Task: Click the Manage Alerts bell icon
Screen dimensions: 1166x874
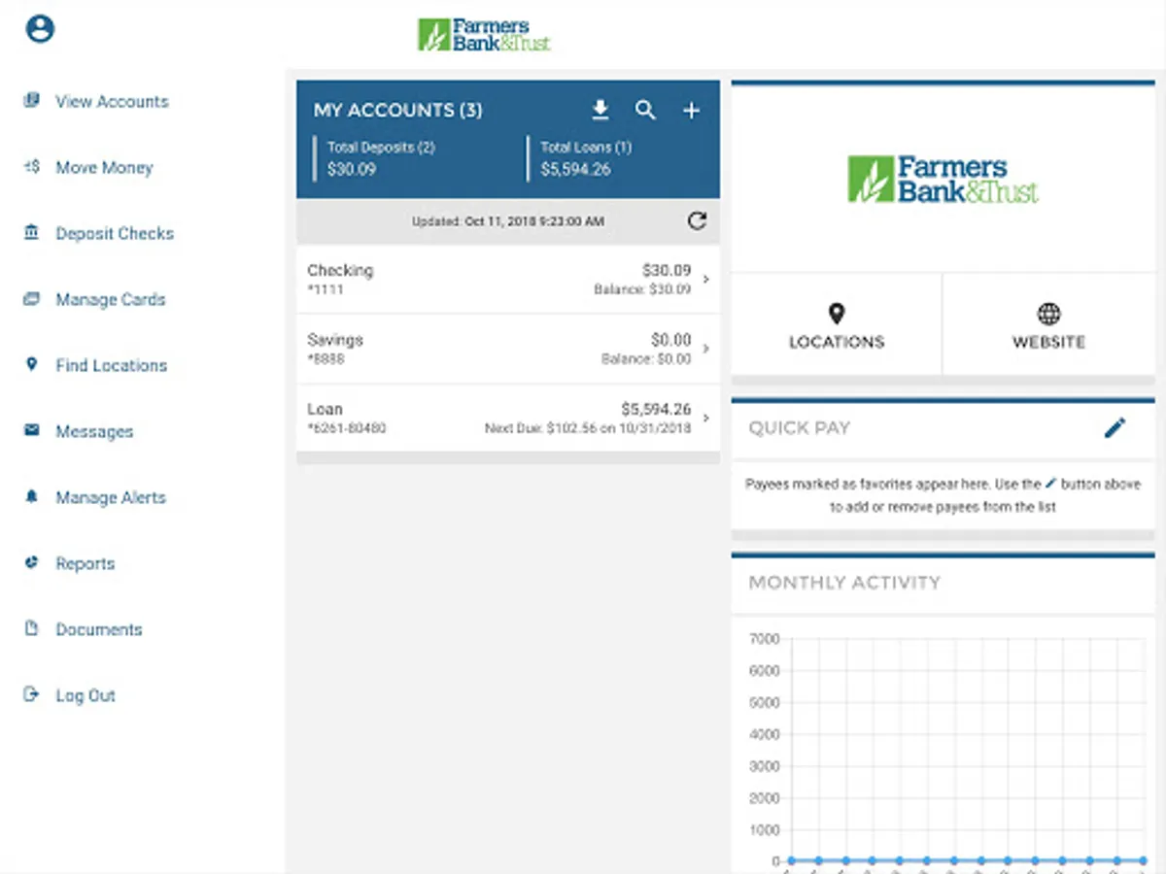Action: [x=32, y=496]
